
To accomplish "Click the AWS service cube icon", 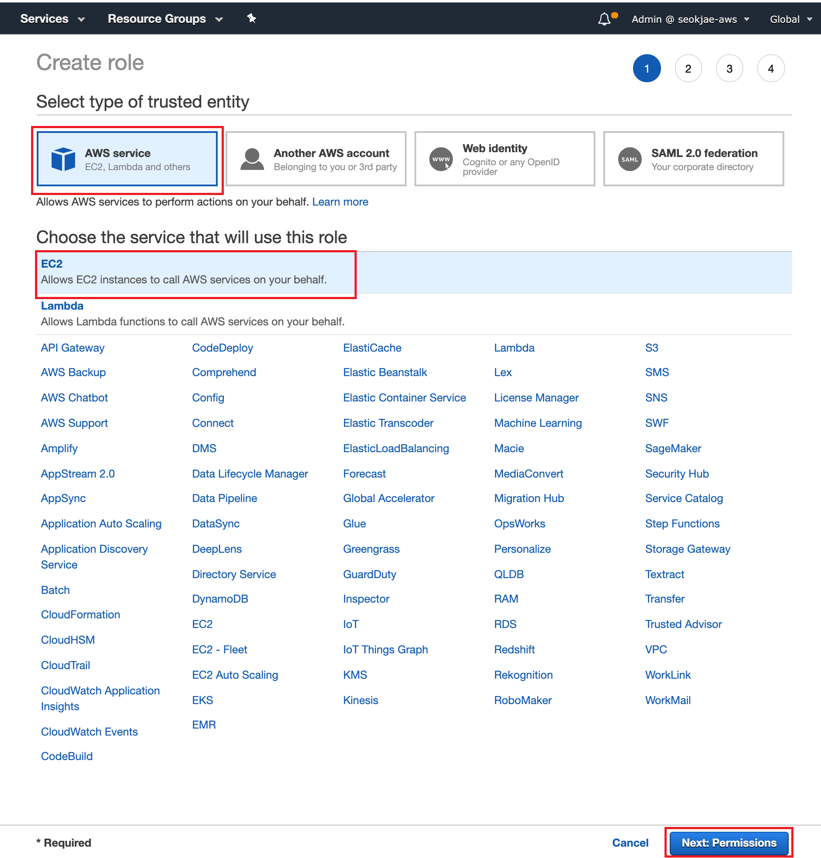I will 63,159.
